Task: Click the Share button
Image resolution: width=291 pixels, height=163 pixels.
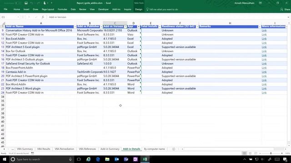Action: click(285, 9)
